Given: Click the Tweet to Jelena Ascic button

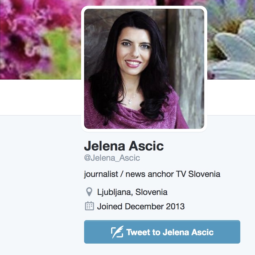Looking at the screenshot, I should [x=162, y=232].
